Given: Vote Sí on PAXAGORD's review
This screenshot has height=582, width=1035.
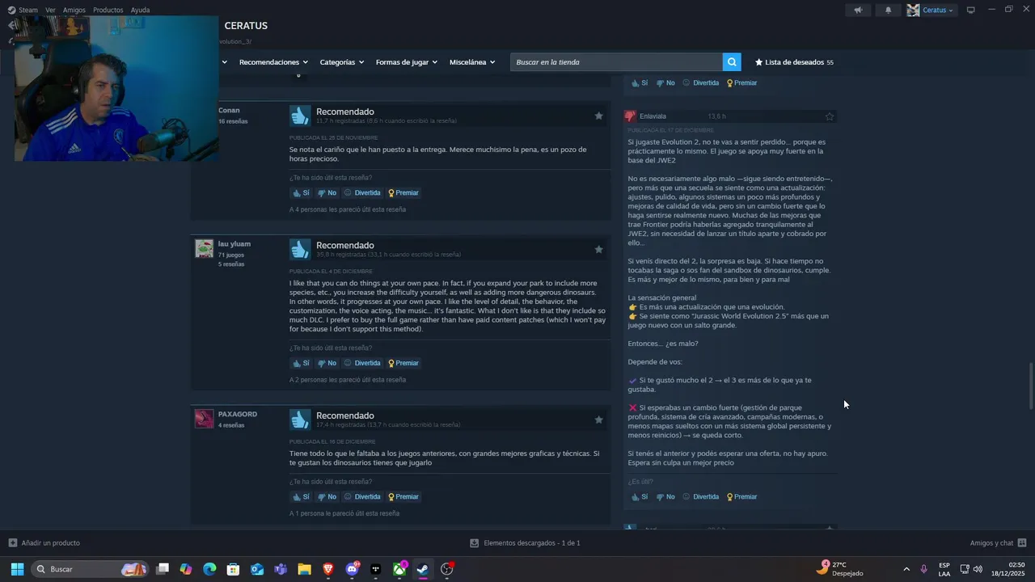Looking at the screenshot, I should pos(301,497).
